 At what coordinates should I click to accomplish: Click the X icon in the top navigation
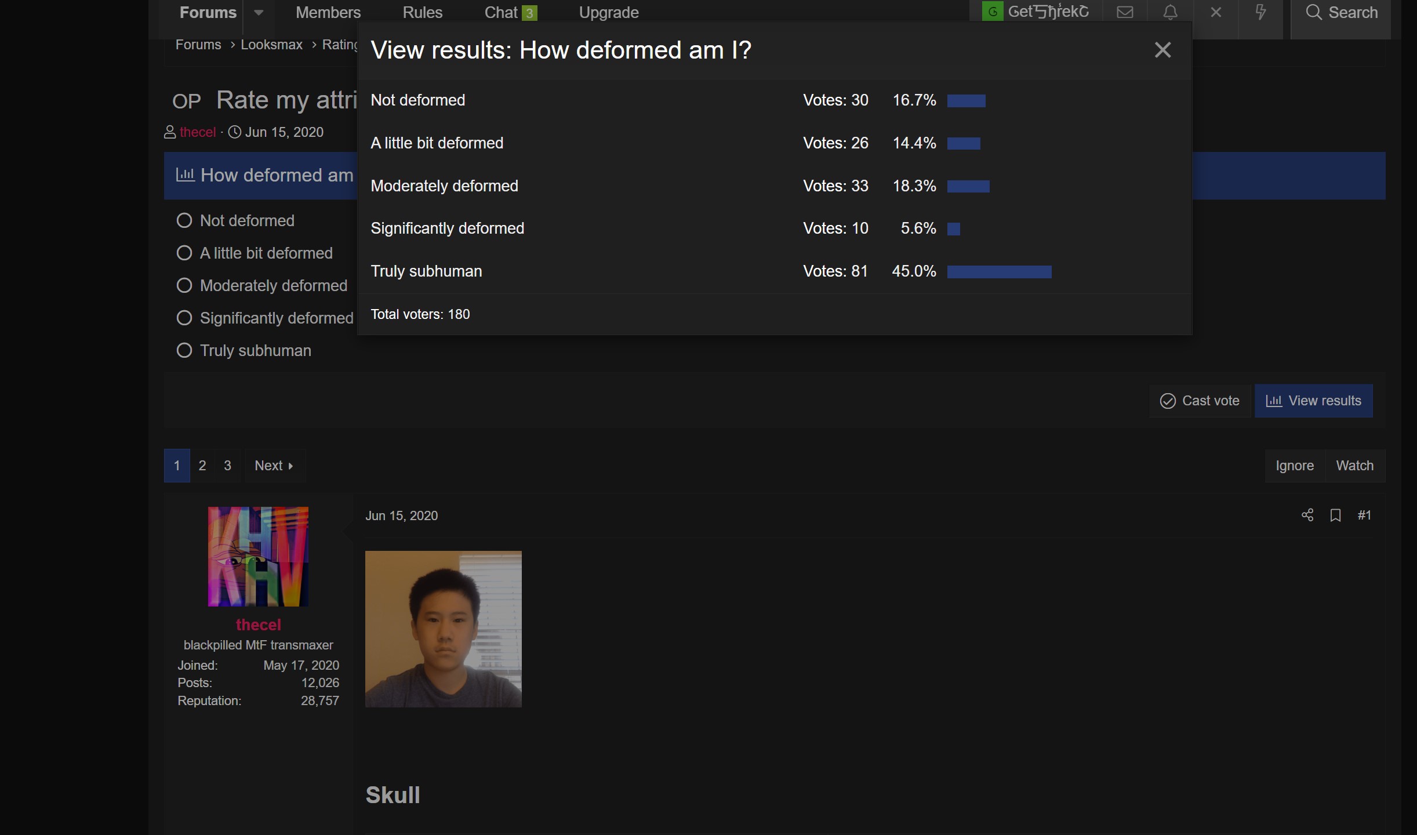coord(1216,12)
